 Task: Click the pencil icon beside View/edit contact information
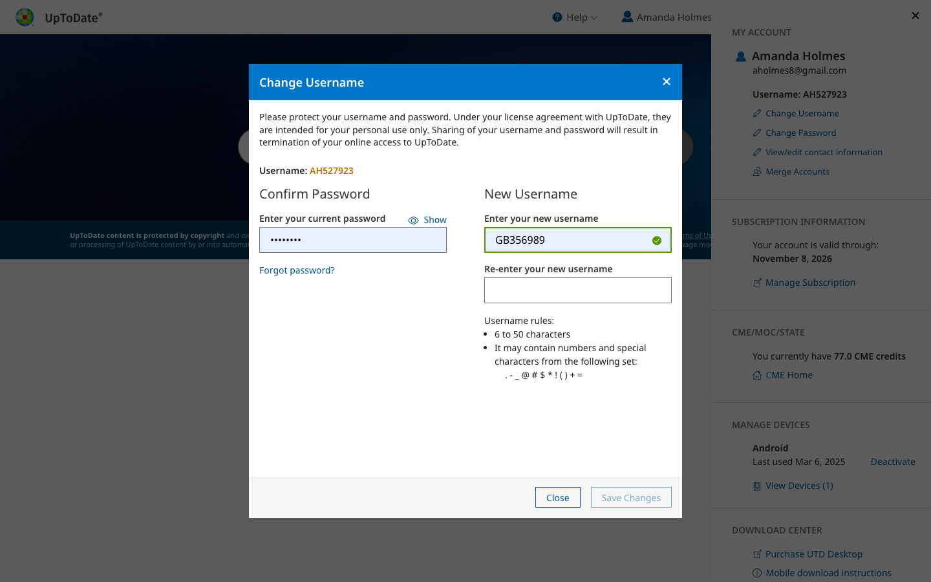tap(757, 153)
